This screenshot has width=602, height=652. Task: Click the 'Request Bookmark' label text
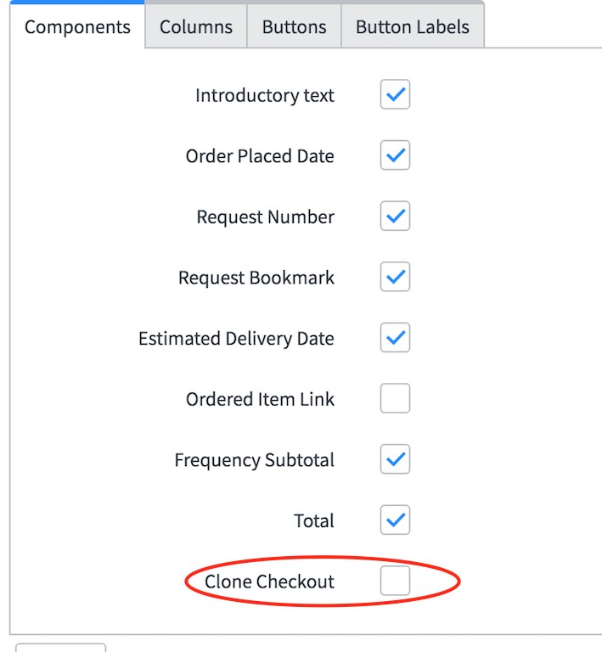[x=256, y=278]
